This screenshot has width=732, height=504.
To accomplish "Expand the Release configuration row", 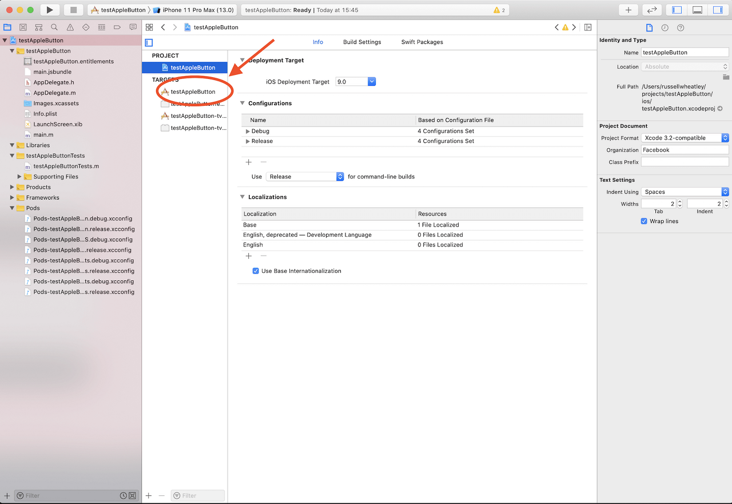I will tap(248, 141).
